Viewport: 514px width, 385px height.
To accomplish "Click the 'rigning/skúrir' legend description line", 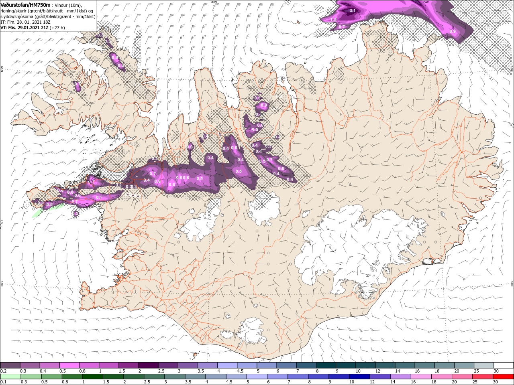I will click(47, 11).
